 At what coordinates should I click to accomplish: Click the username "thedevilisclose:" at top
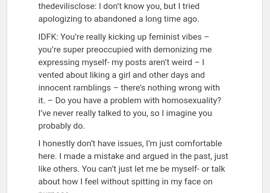(67, 6)
